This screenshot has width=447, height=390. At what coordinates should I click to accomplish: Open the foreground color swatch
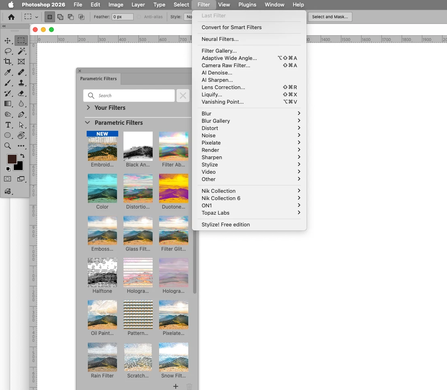(x=12, y=159)
